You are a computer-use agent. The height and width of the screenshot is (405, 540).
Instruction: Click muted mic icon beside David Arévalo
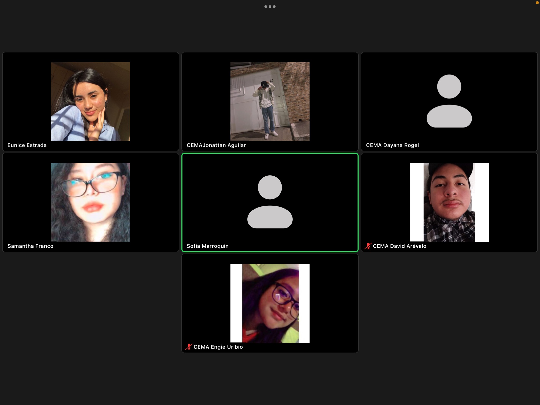[x=368, y=246]
